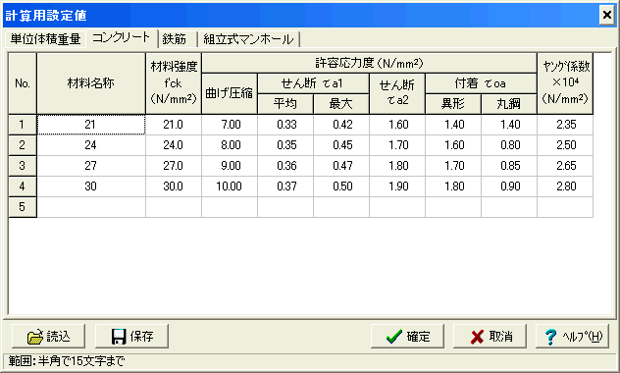Select average shear value 0.36

click(285, 166)
